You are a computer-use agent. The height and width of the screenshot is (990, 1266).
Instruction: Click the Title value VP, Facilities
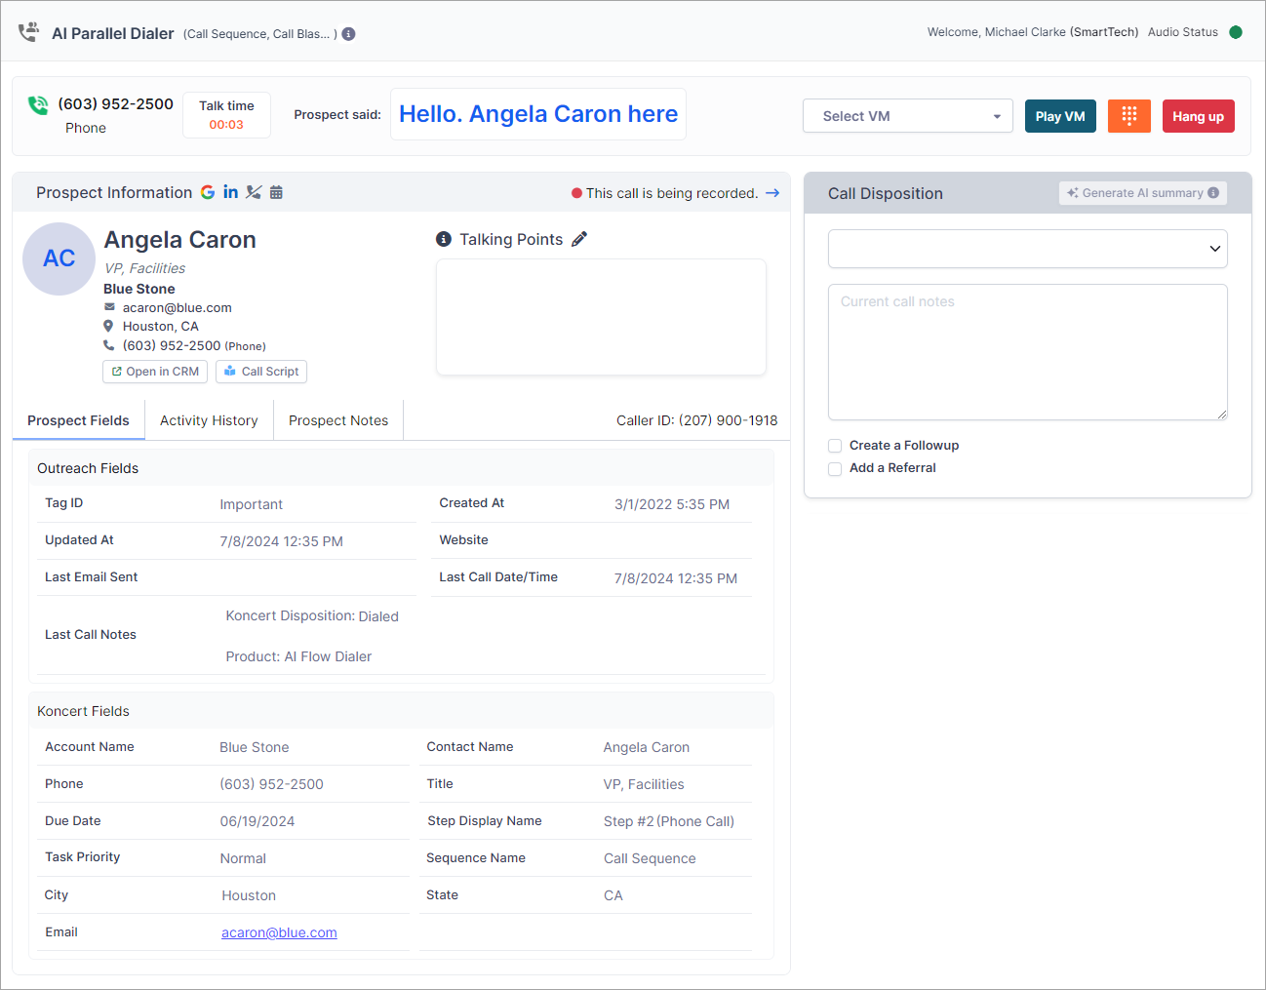(x=644, y=784)
